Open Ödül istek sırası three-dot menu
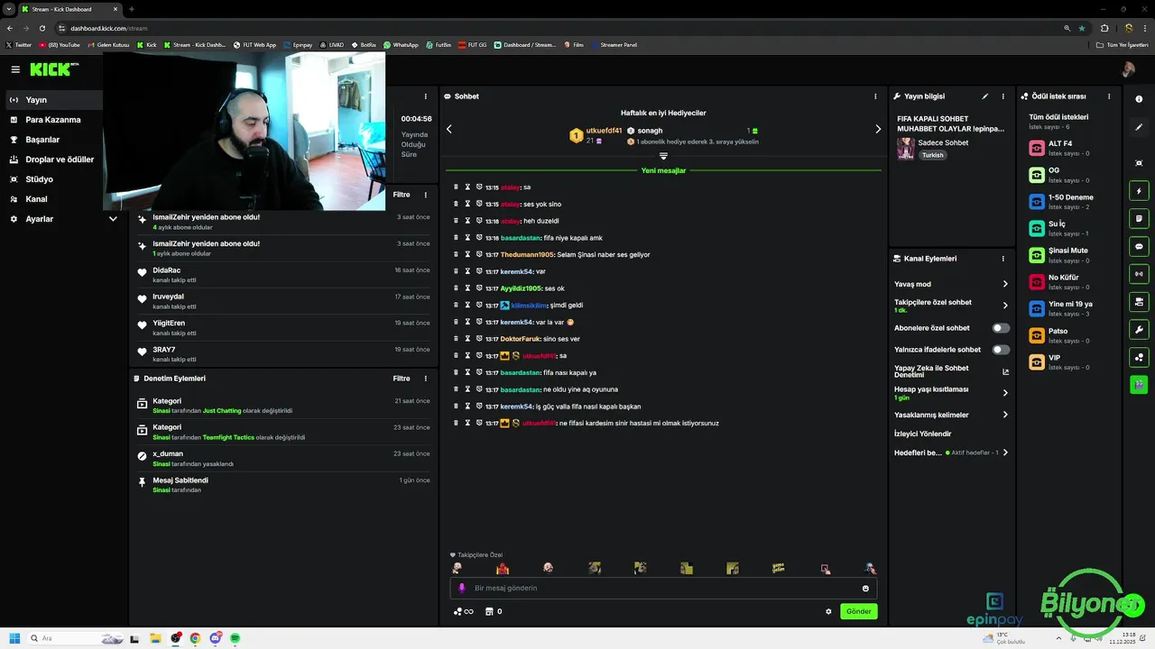Image resolution: width=1155 pixels, height=649 pixels. (1109, 96)
